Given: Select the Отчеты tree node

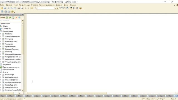Looking at the screenshot, I should 6,72.
